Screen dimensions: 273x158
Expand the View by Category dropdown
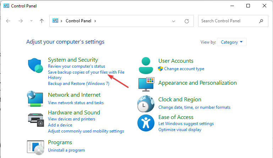click(x=231, y=42)
